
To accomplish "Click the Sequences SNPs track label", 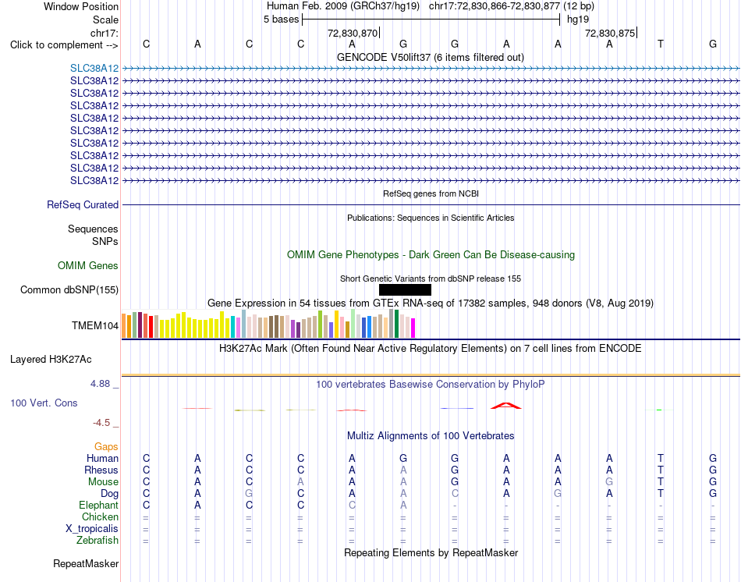I will 93,235.
